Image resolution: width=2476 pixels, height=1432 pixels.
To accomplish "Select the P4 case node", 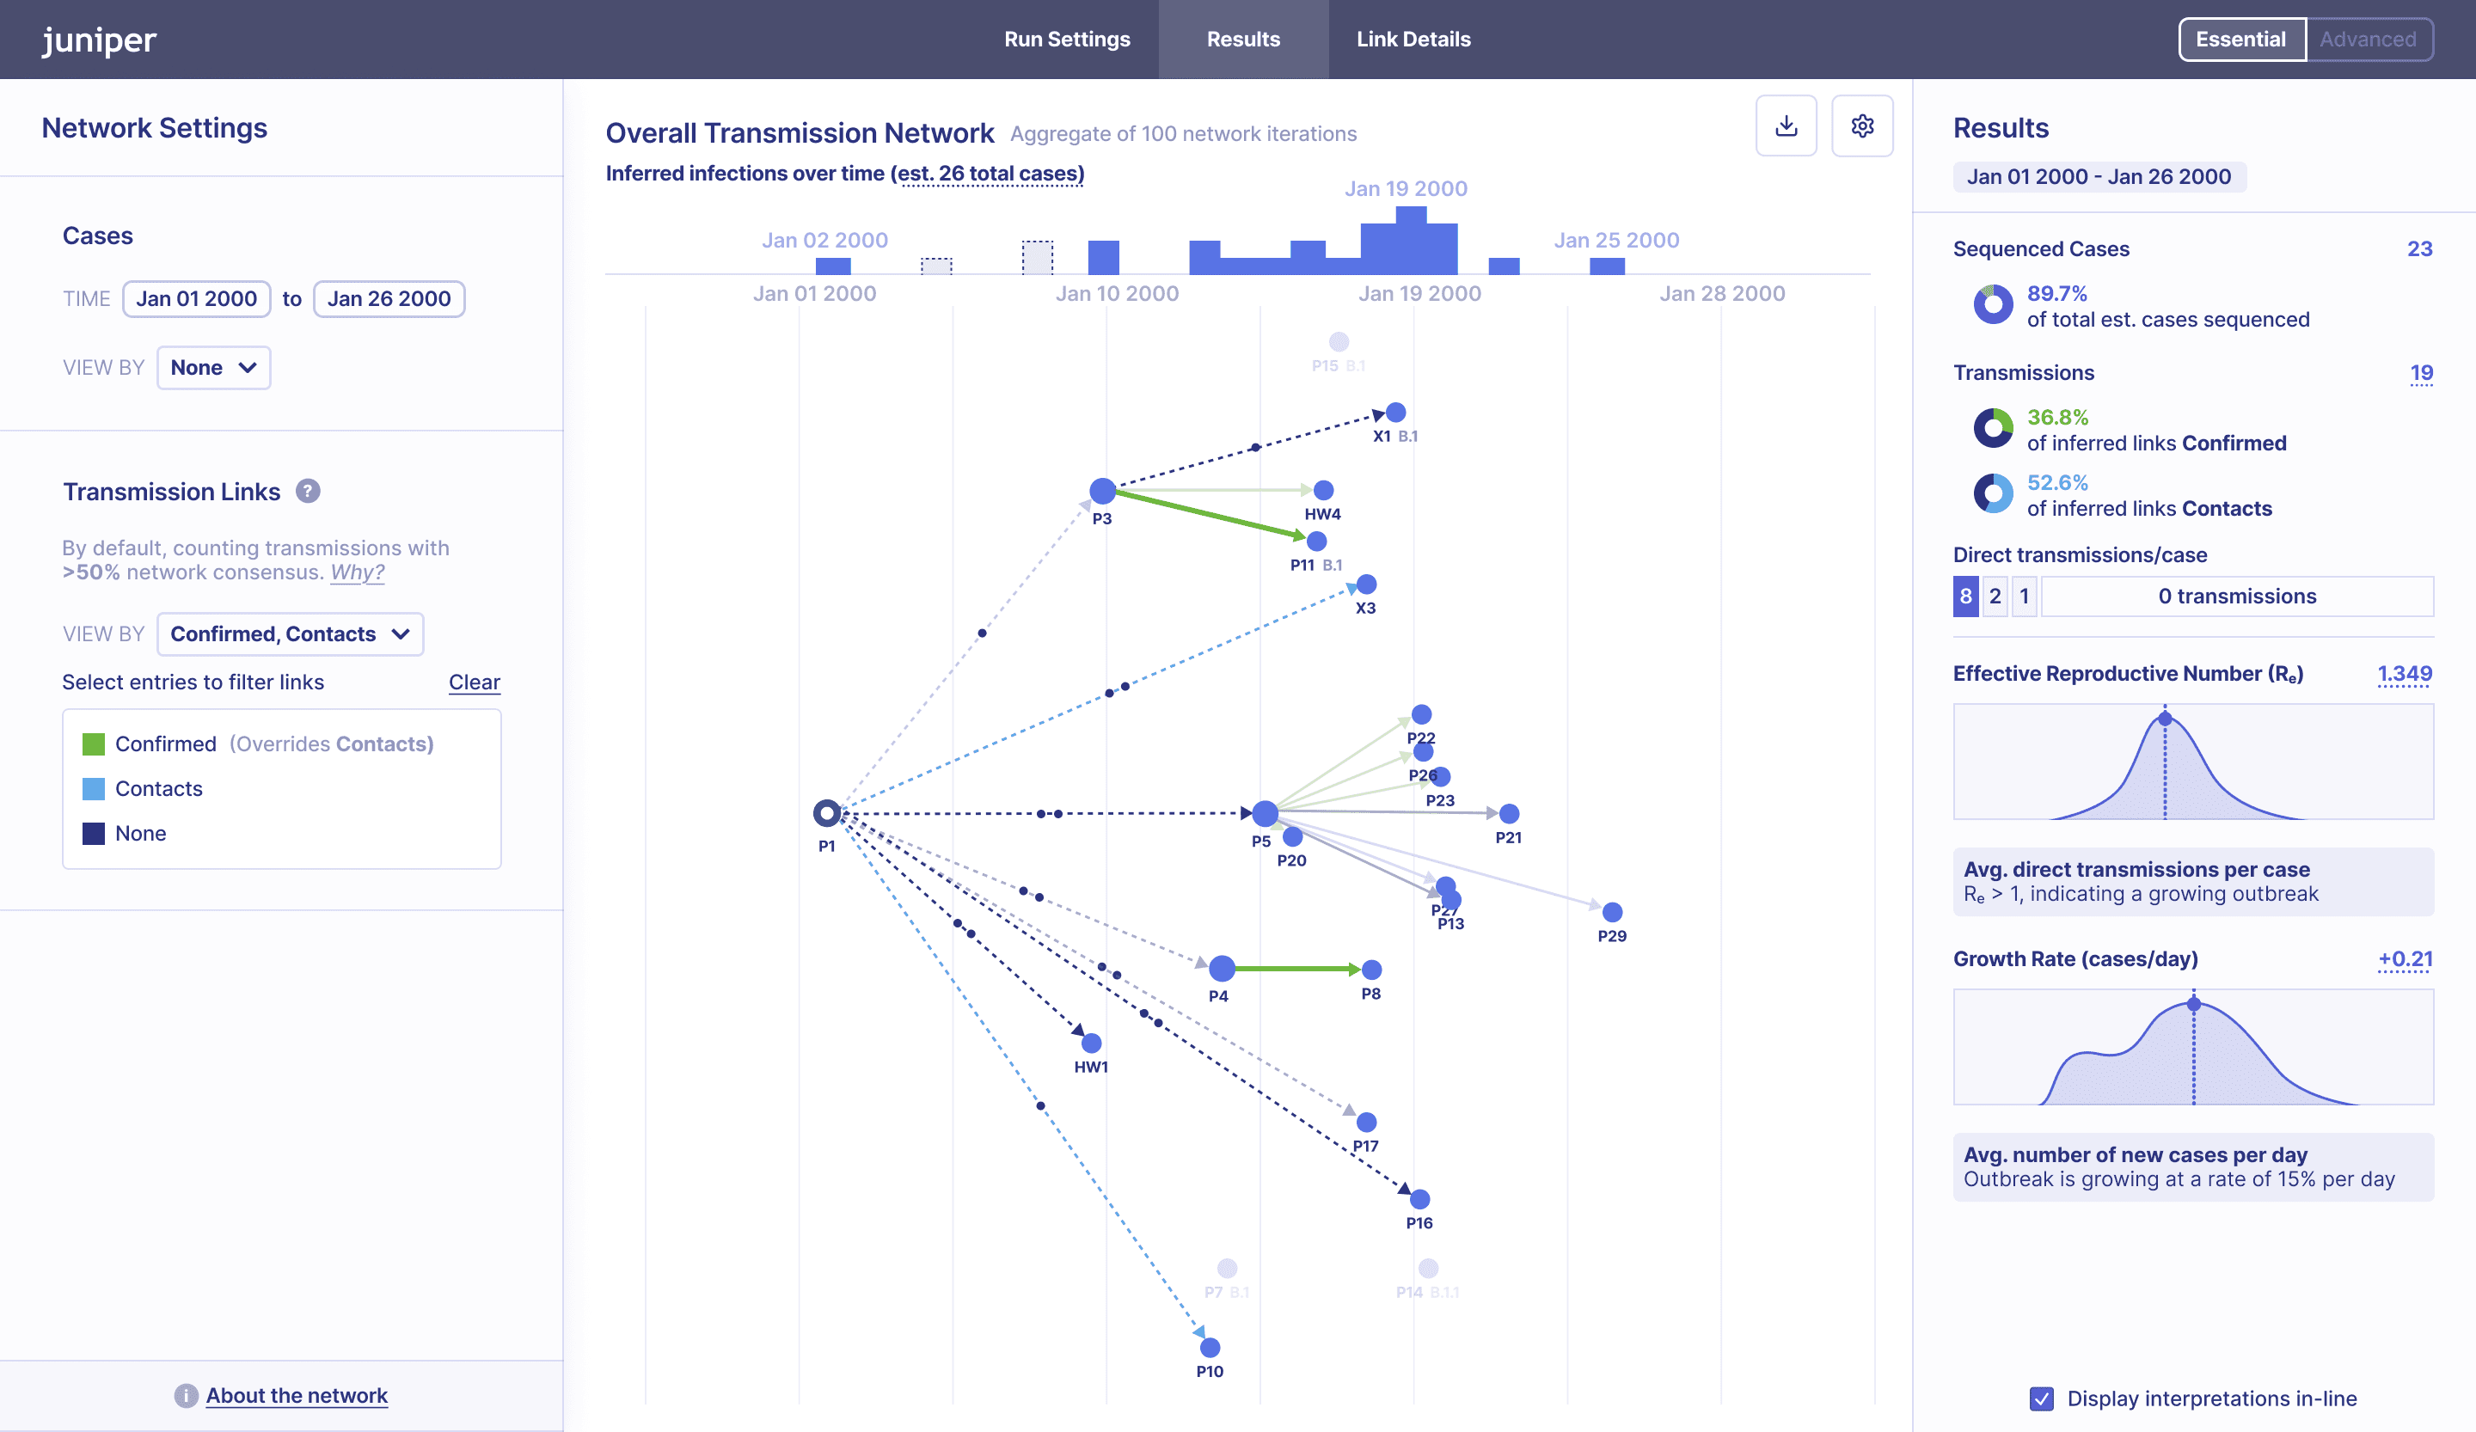I will pos(1222,969).
